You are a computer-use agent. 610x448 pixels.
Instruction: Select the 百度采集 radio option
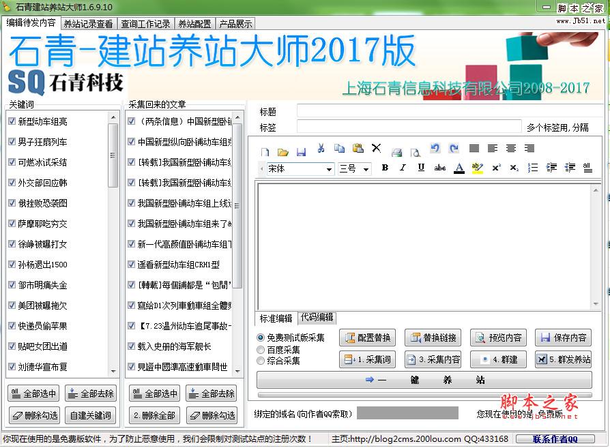pyautogui.click(x=261, y=350)
